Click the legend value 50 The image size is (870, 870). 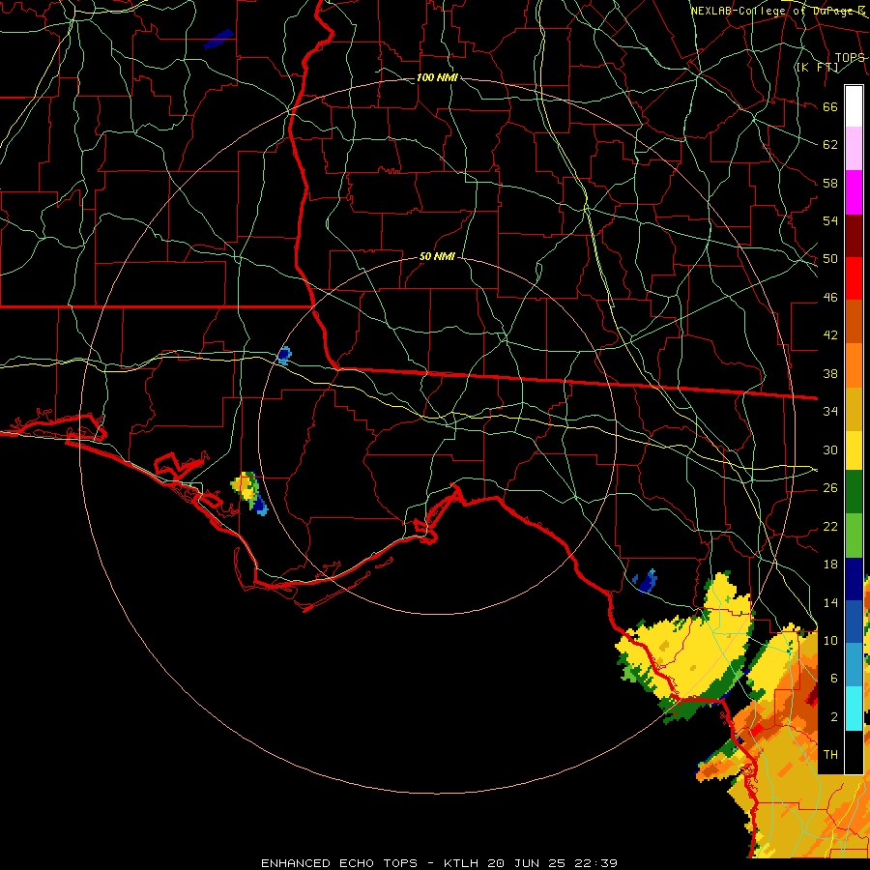point(830,258)
